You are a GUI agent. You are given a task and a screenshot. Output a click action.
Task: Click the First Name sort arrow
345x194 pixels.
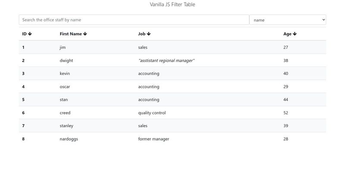[x=85, y=34]
